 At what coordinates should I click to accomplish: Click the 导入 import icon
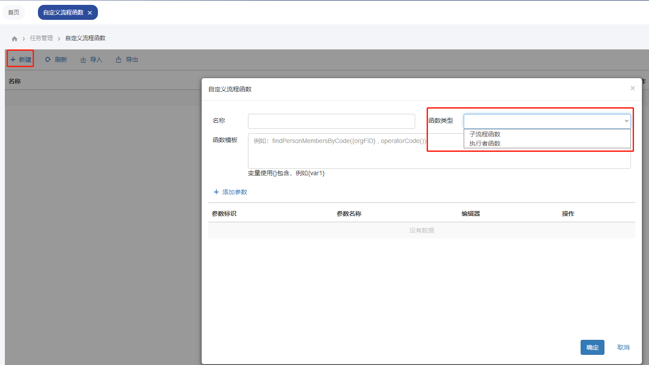[x=83, y=60]
